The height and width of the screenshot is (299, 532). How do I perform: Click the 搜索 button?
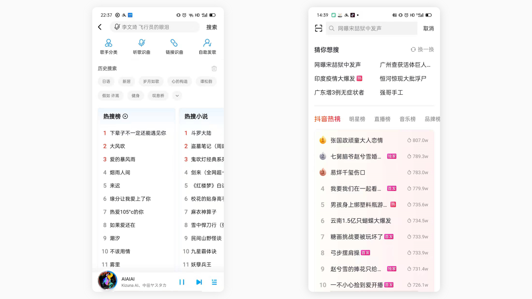[212, 27]
